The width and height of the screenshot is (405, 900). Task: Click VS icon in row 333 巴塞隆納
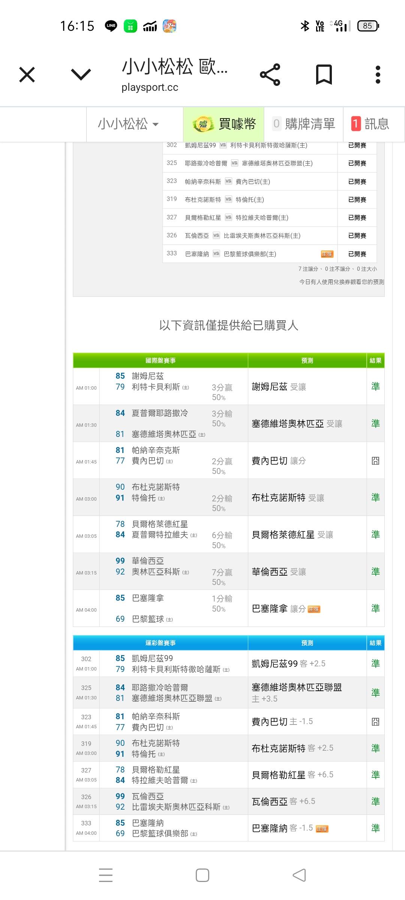pyautogui.click(x=216, y=253)
